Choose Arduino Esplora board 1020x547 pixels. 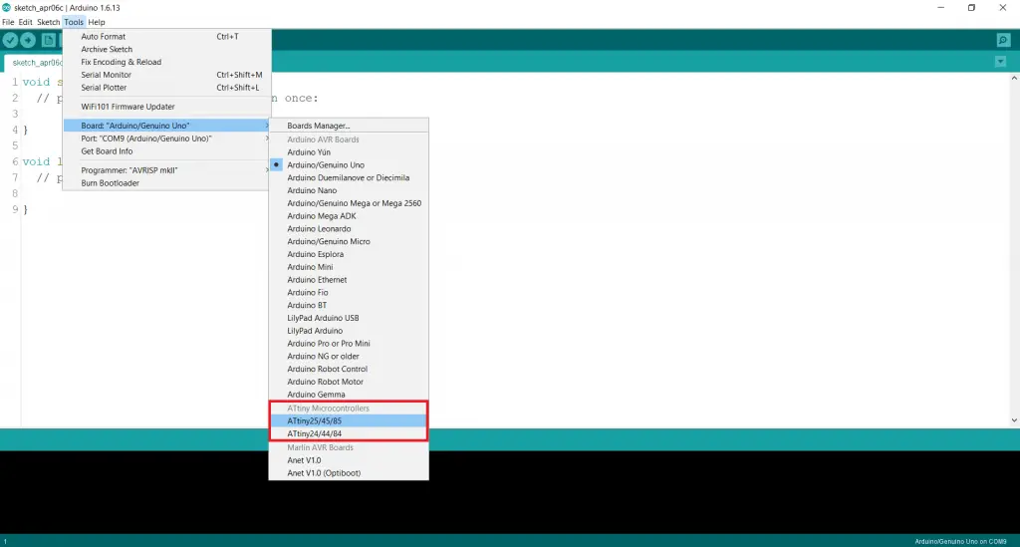(x=349, y=254)
